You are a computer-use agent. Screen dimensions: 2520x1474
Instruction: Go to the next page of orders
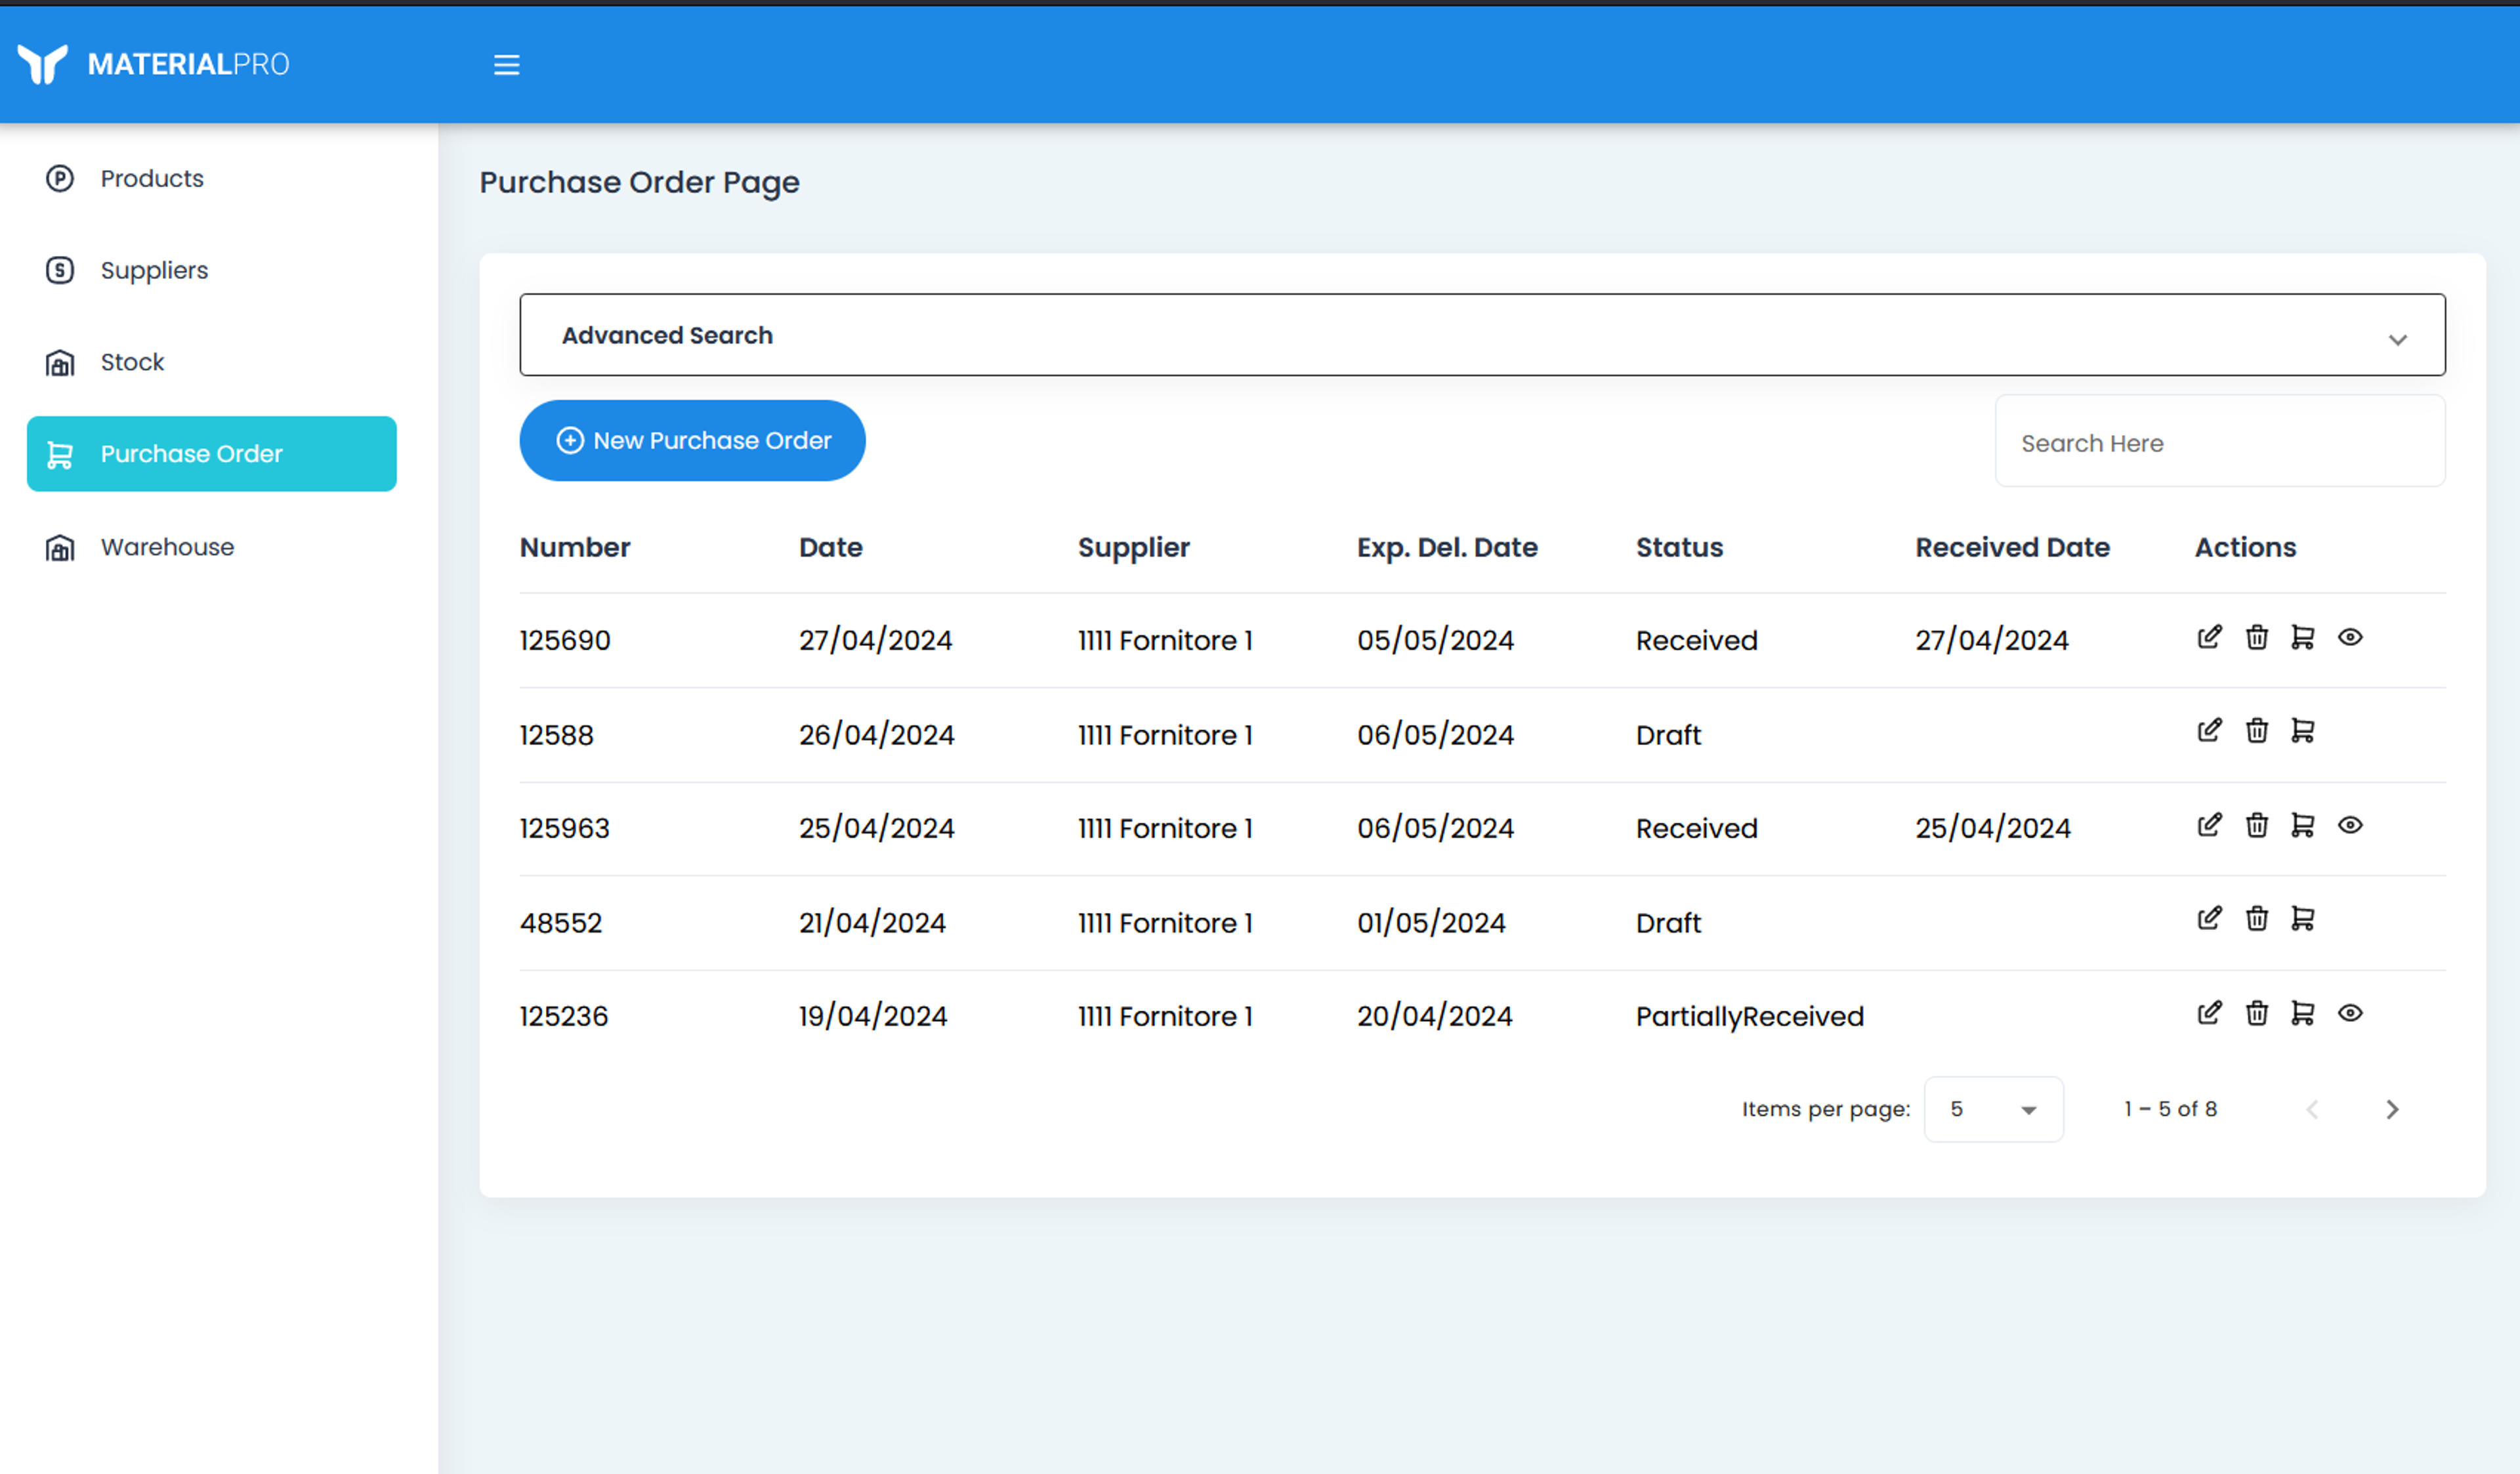point(2391,1109)
